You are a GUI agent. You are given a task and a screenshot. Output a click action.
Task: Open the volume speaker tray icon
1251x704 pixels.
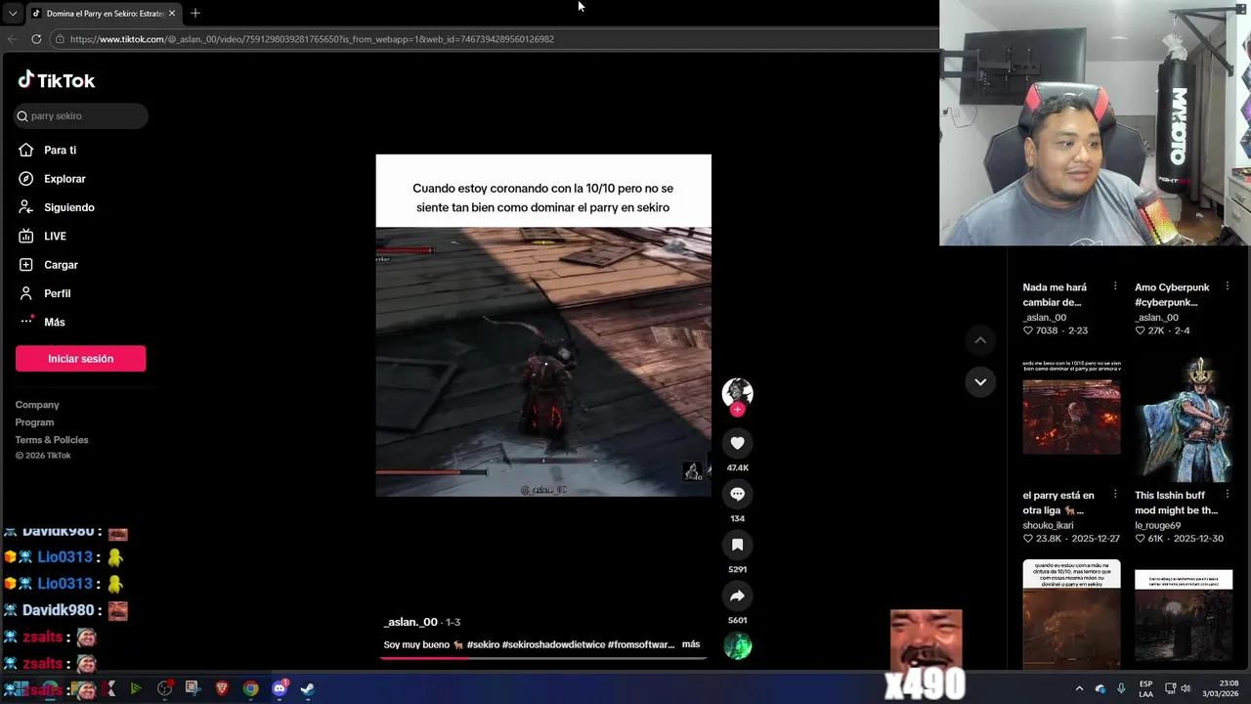point(1186,688)
